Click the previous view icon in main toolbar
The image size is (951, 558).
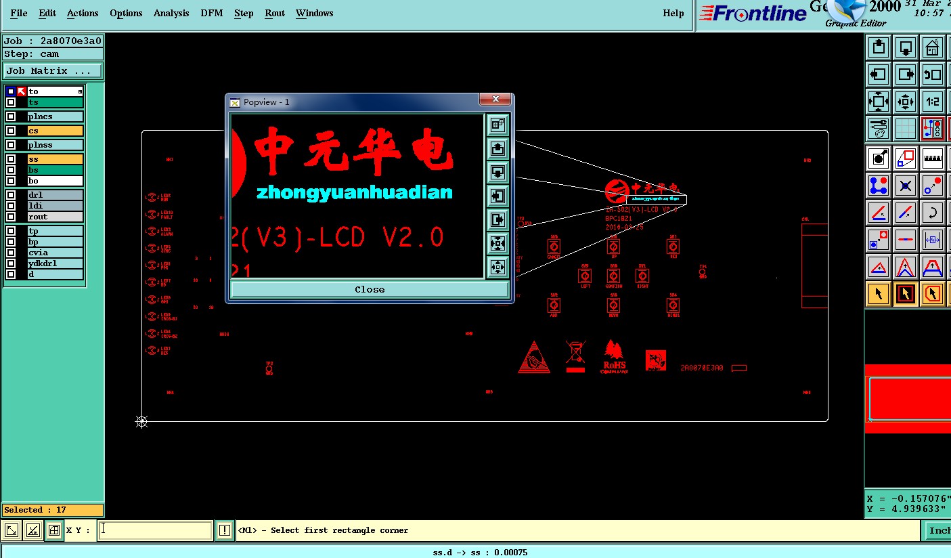pyautogui.click(x=933, y=74)
